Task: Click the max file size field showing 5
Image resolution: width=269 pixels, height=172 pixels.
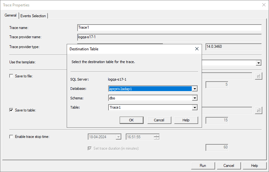Action: tap(217, 85)
